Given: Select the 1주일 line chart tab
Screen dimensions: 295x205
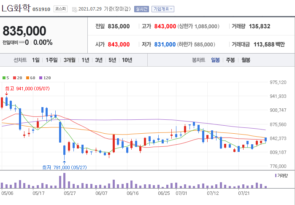Looking at the screenshot, I should click(52, 60).
